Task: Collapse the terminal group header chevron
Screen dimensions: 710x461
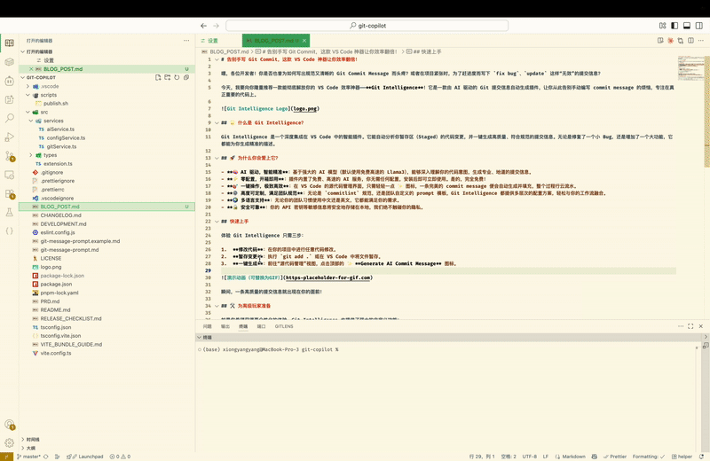Action: coord(199,338)
